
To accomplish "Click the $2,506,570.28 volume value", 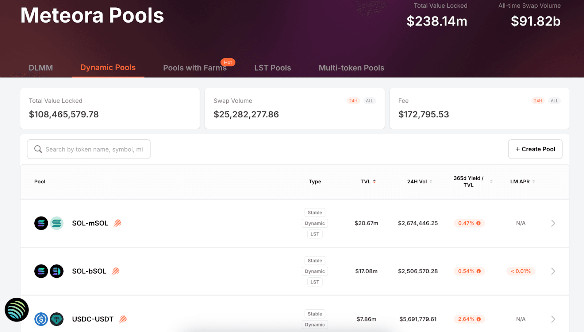I will pos(418,271).
